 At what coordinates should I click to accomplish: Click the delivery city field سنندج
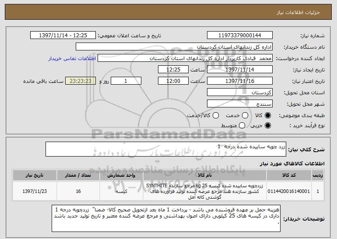tap(240, 104)
